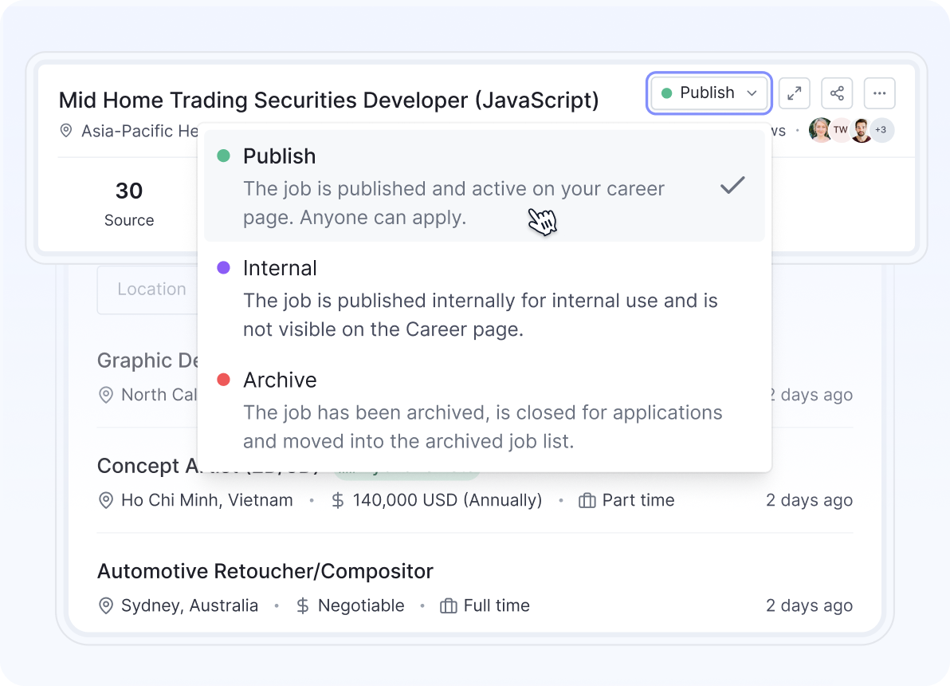This screenshot has height=686, width=950.
Task: Select the Publish status option
Action: pos(485,186)
